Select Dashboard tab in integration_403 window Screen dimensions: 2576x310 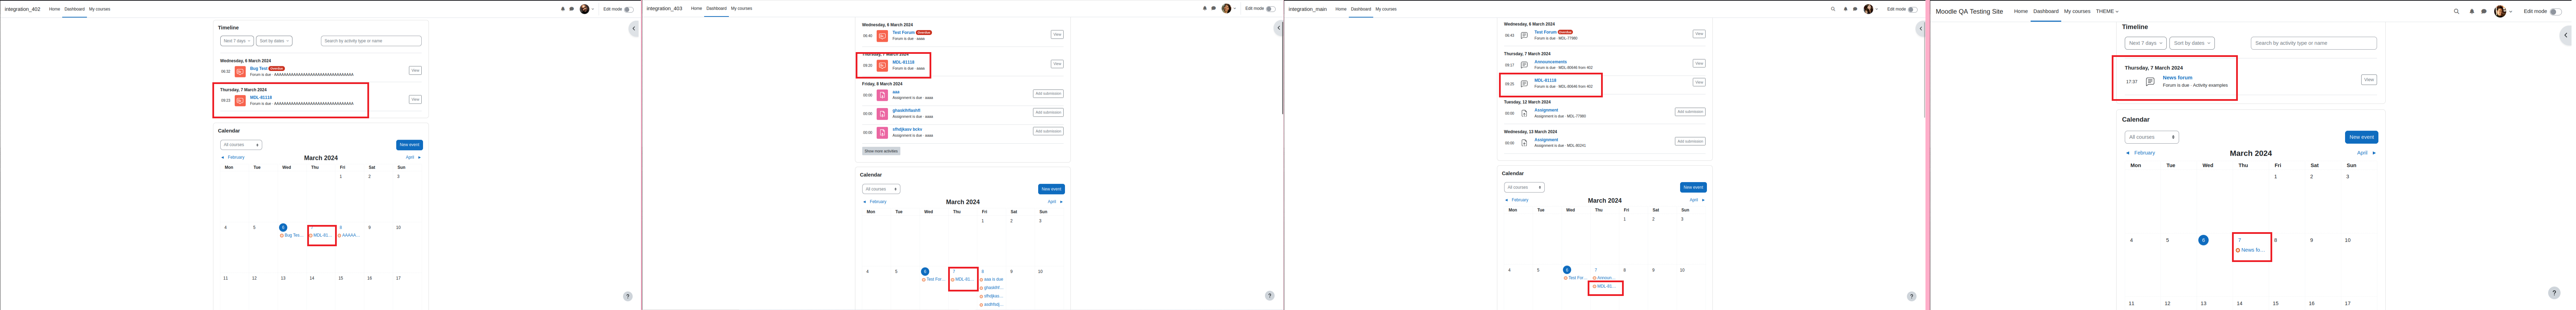[716, 8]
